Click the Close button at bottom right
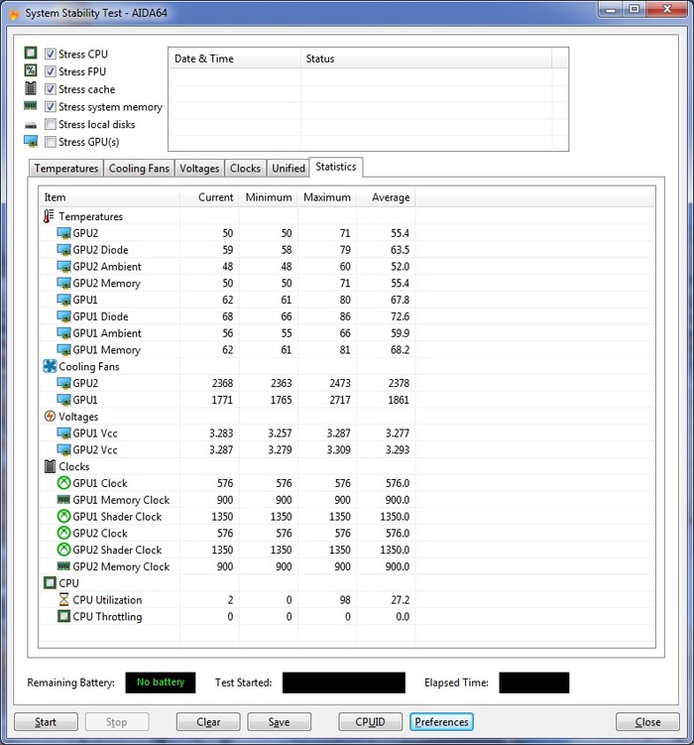The height and width of the screenshot is (745, 694). (x=647, y=722)
